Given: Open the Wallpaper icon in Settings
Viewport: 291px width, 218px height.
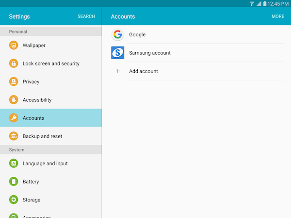Looking at the screenshot, I should point(14,45).
